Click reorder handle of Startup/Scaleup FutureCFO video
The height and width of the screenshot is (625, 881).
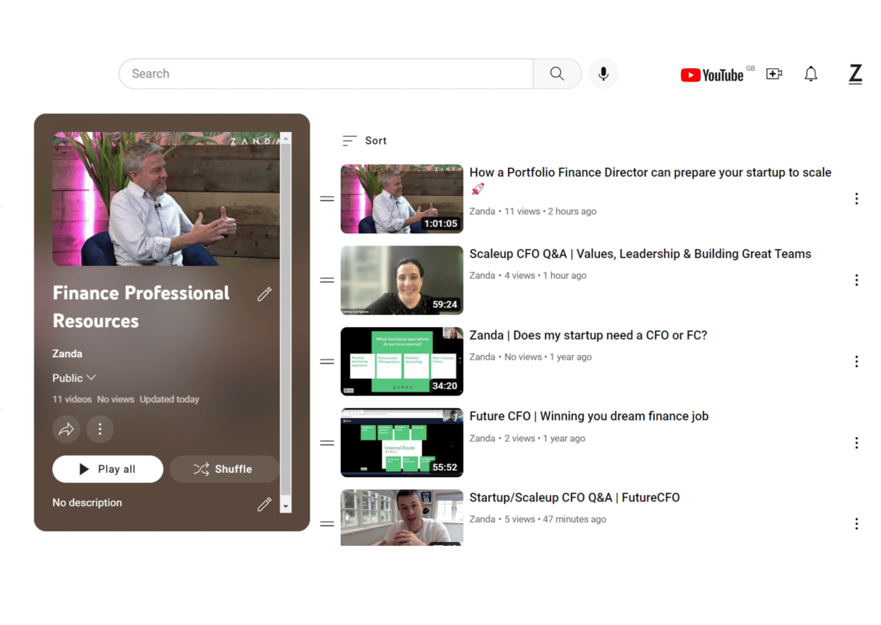[327, 524]
